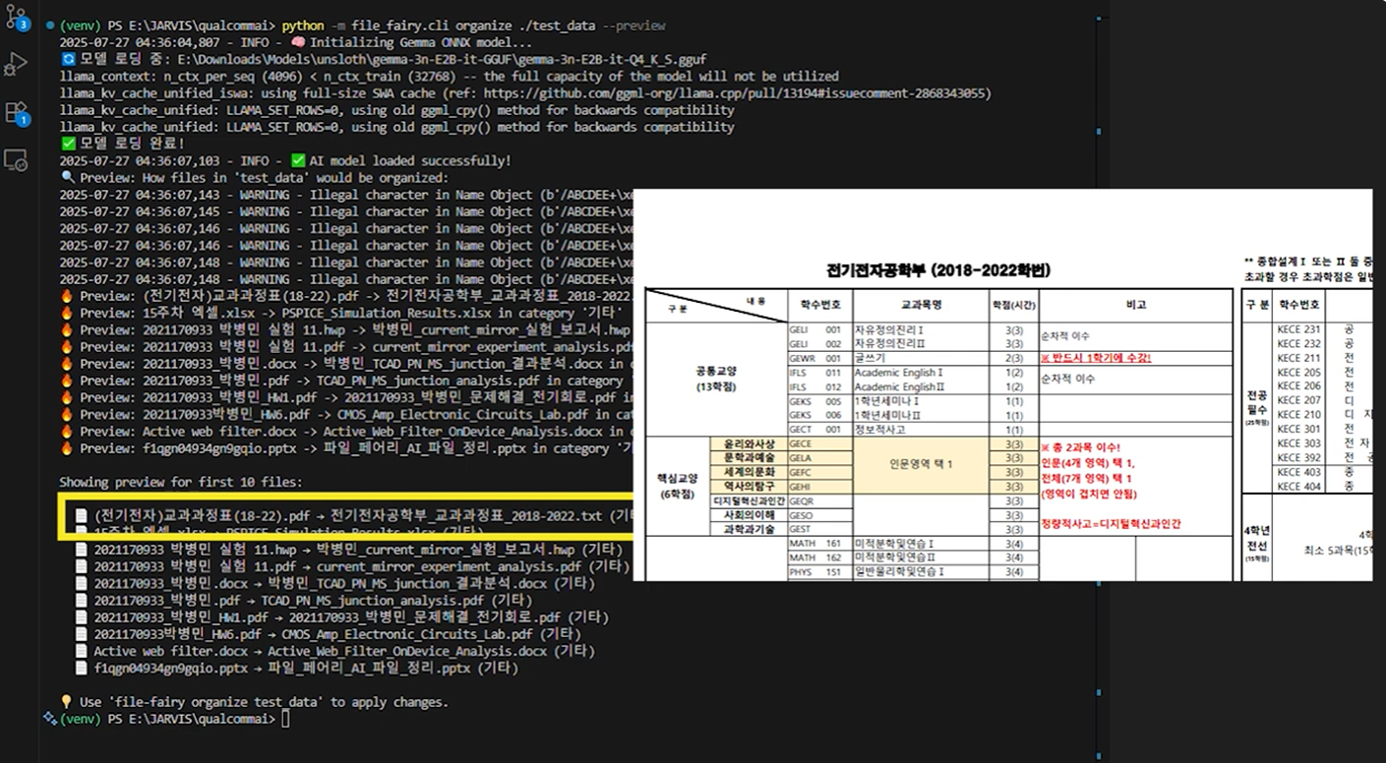1386x763 pixels.
Task: Click '윤리와사상' category cell
Action: [749, 443]
